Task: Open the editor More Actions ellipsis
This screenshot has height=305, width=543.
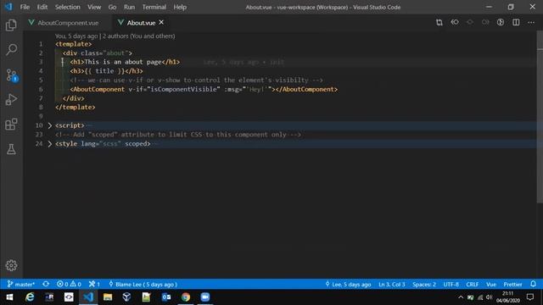Action: click(x=531, y=23)
